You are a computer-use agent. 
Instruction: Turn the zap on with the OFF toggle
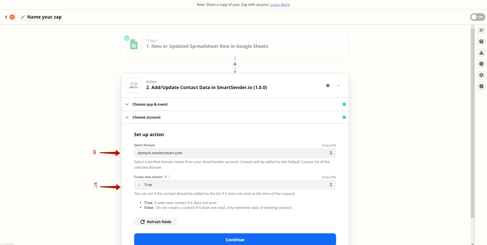point(477,17)
